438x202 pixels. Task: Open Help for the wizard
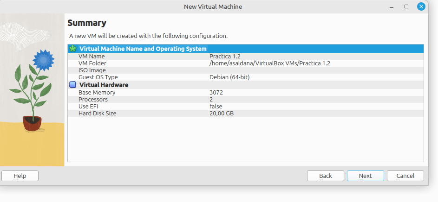20,176
